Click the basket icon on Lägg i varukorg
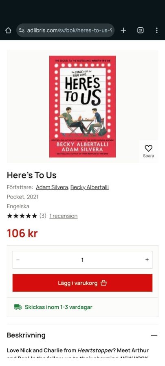Image resolution: width=165 pixels, height=366 pixels. [103, 283]
